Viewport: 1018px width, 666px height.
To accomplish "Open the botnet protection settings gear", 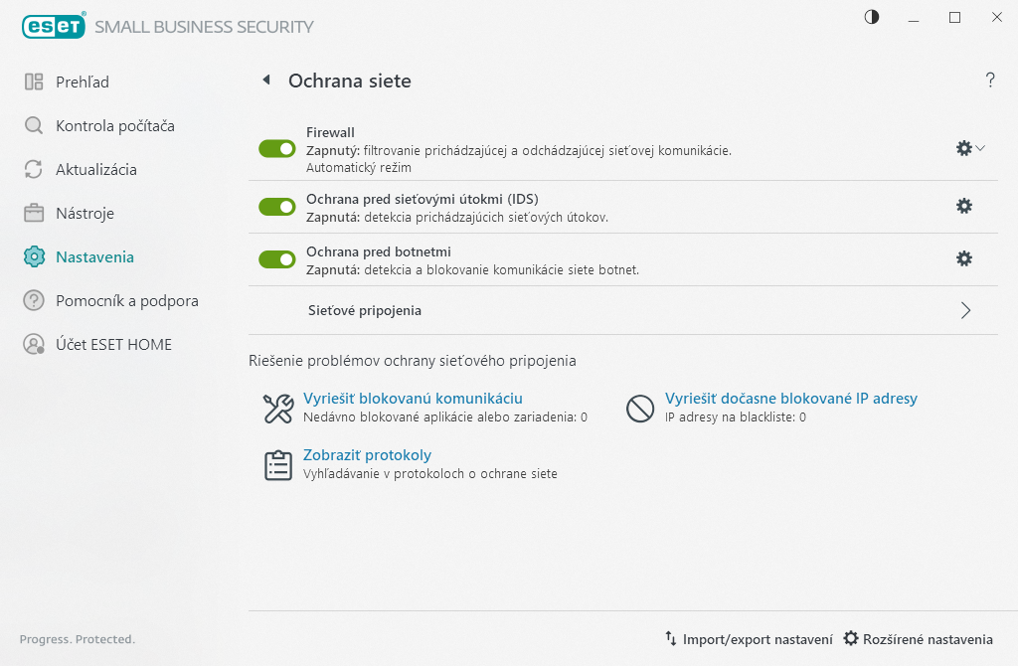I will pyautogui.click(x=963, y=258).
